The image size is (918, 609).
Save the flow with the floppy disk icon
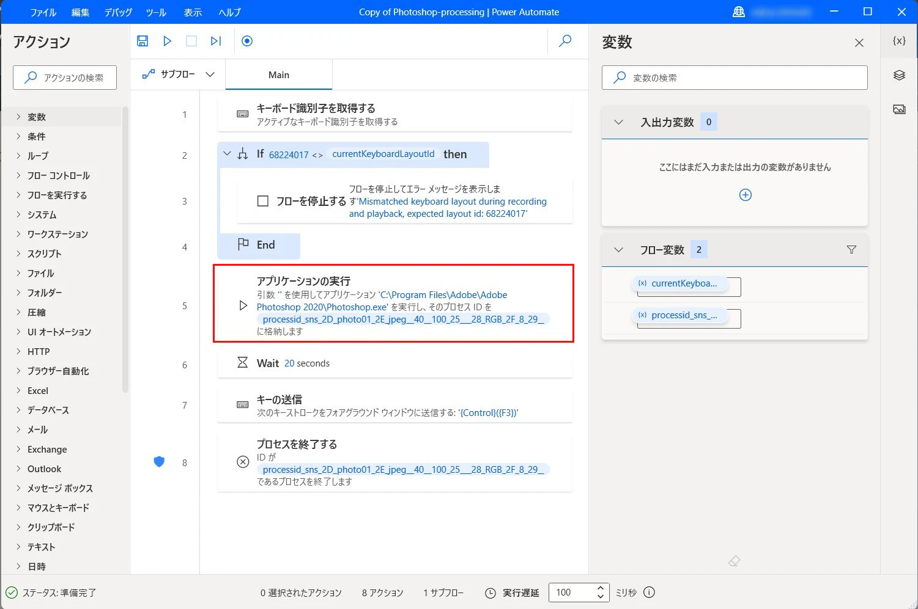click(x=143, y=41)
